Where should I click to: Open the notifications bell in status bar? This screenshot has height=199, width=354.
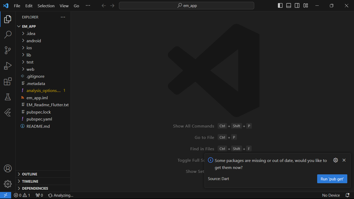point(348,195)
